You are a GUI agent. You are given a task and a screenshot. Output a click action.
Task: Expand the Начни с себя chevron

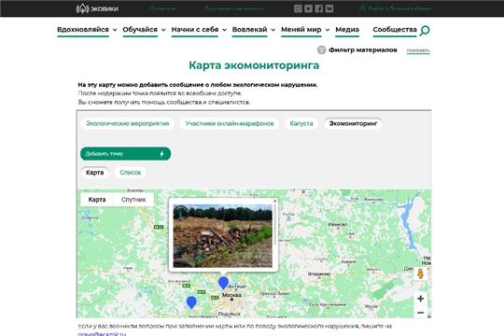[x=224, y=30]
